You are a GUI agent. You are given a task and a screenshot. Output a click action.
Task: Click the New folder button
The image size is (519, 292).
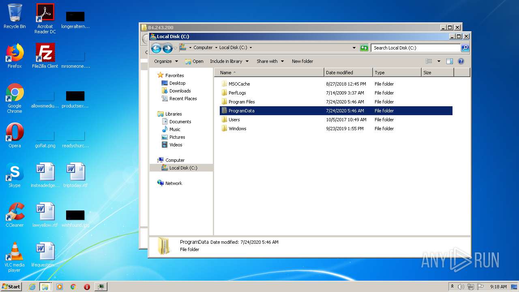click(x=302, y=61)
